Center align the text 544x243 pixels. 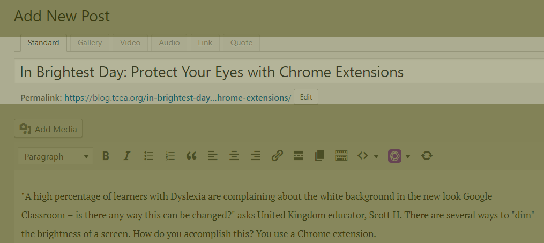(x=234, y=156)
